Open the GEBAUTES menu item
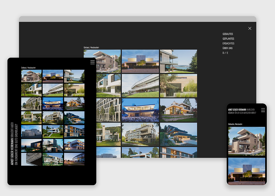Viewport: 275px width, 196px height. 227,34
